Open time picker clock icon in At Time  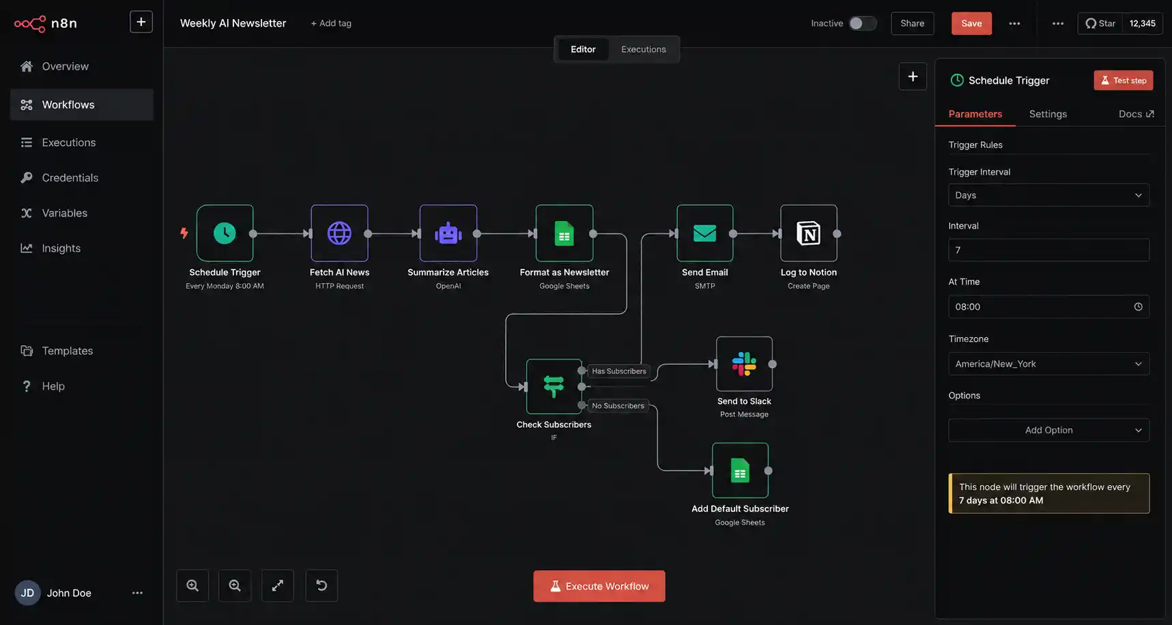tap(1138, 307)
